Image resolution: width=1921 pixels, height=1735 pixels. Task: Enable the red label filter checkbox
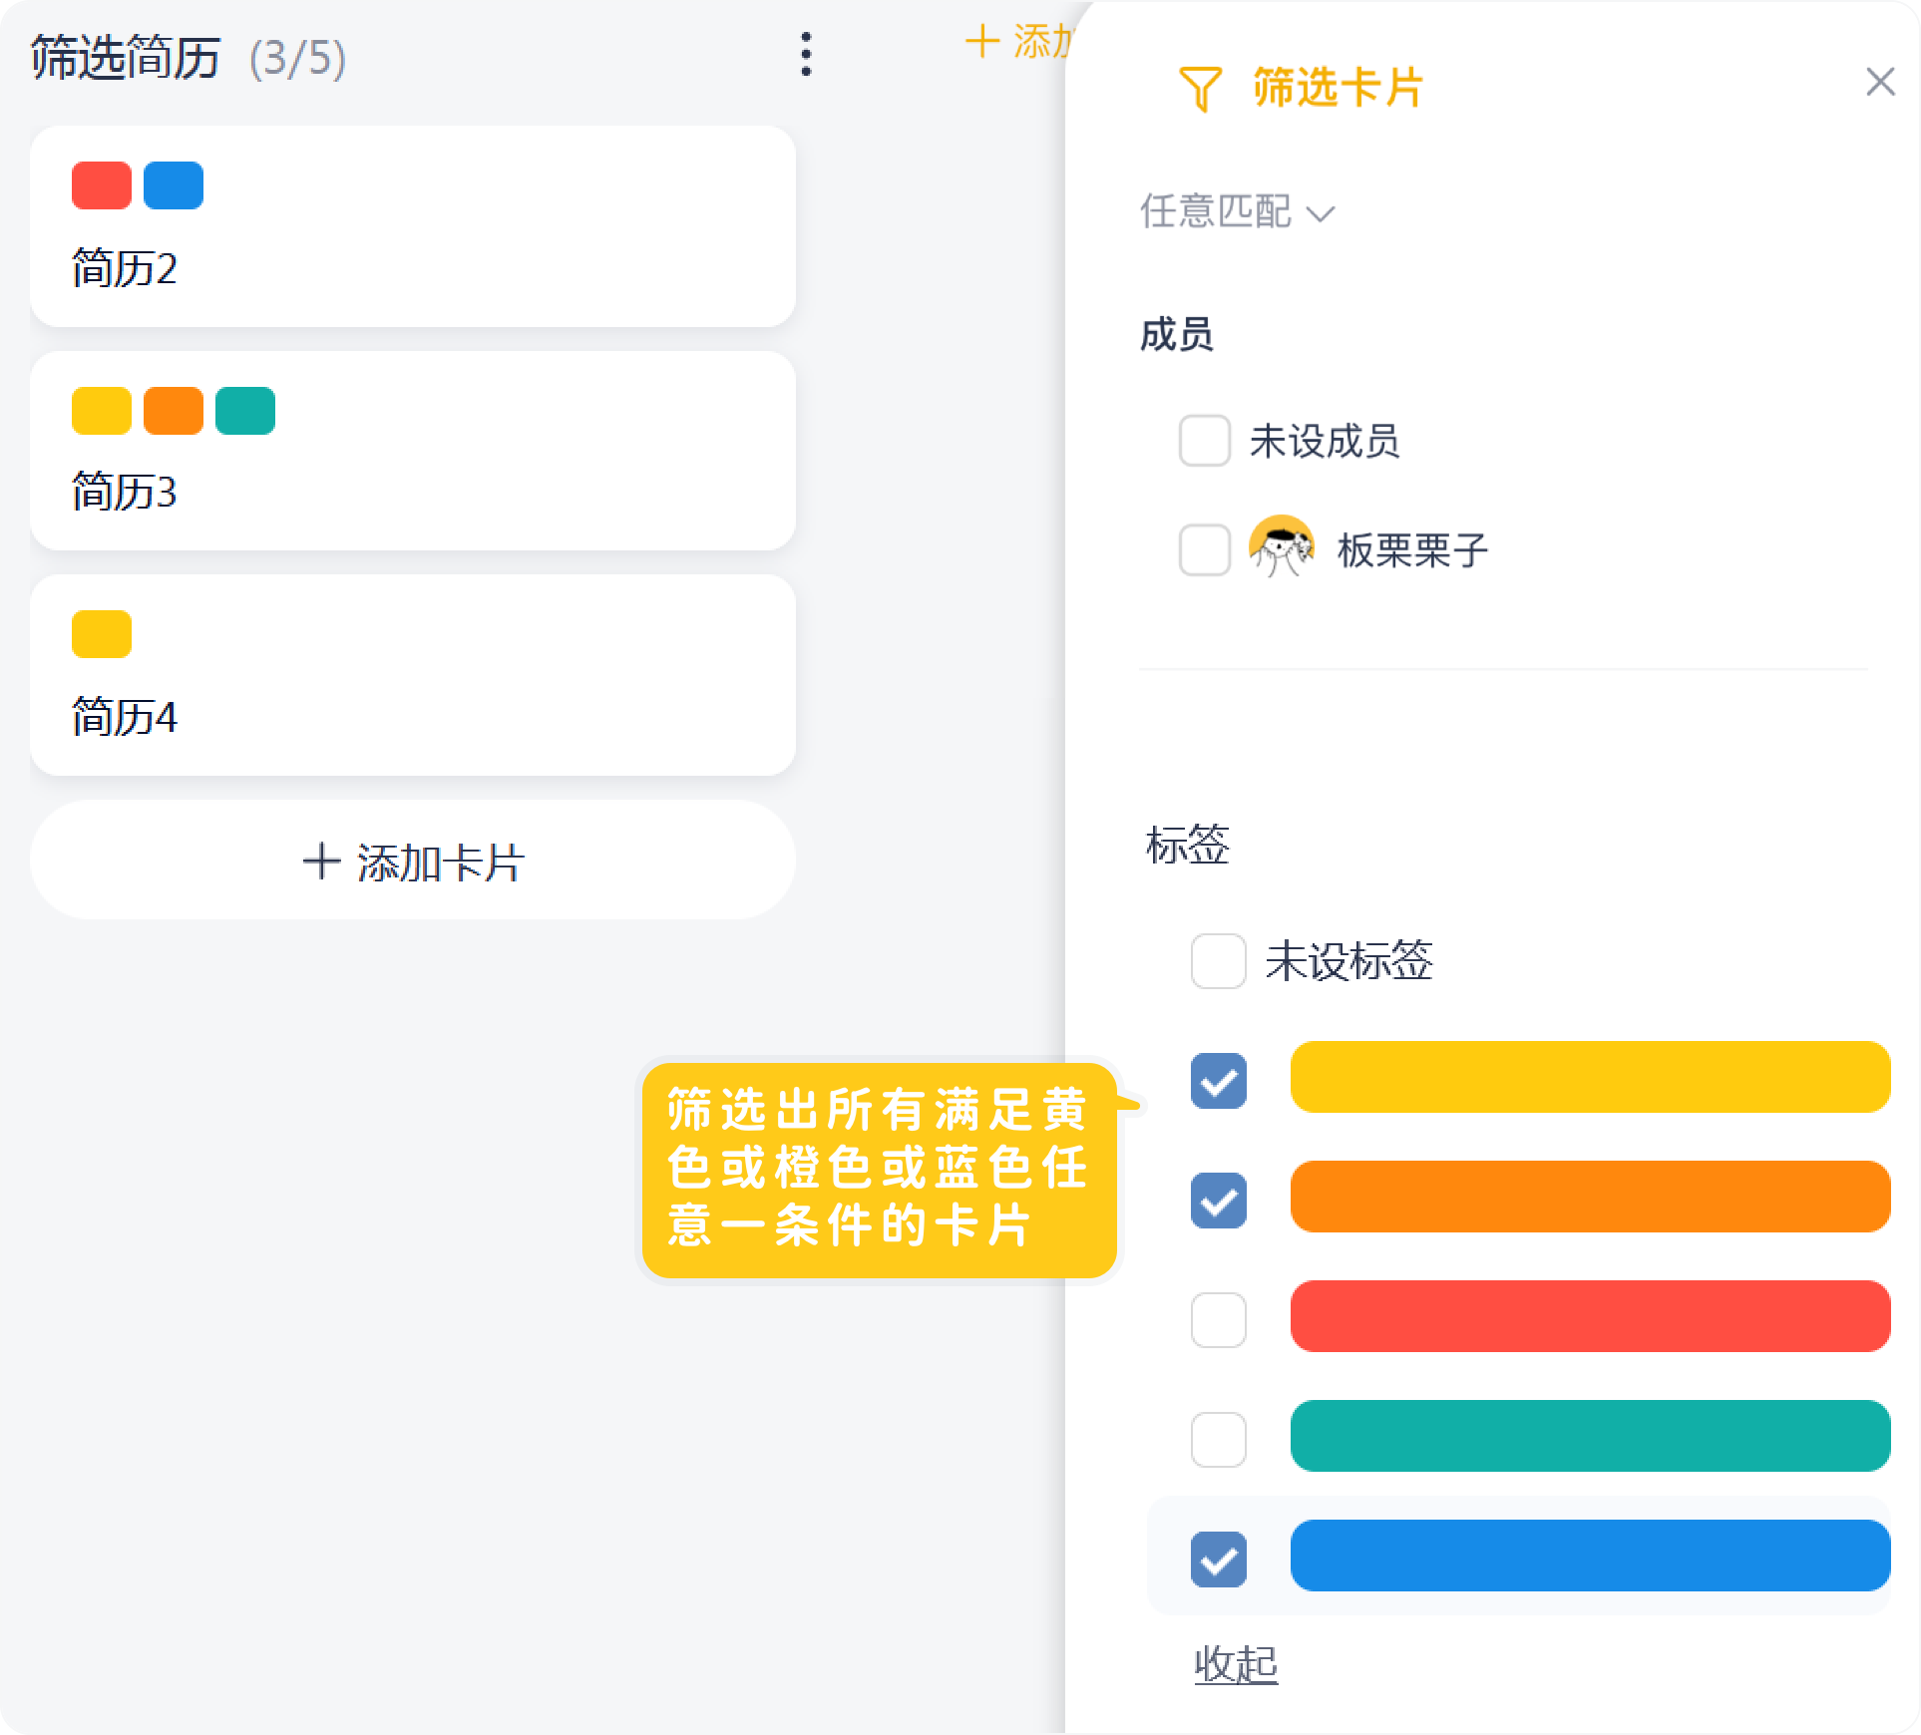pos(1218,1319)
